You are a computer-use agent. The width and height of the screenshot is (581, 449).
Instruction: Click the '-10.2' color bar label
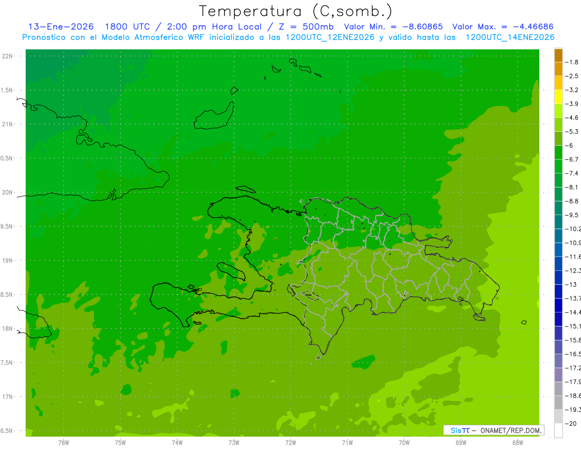click(x=573, y=229)
